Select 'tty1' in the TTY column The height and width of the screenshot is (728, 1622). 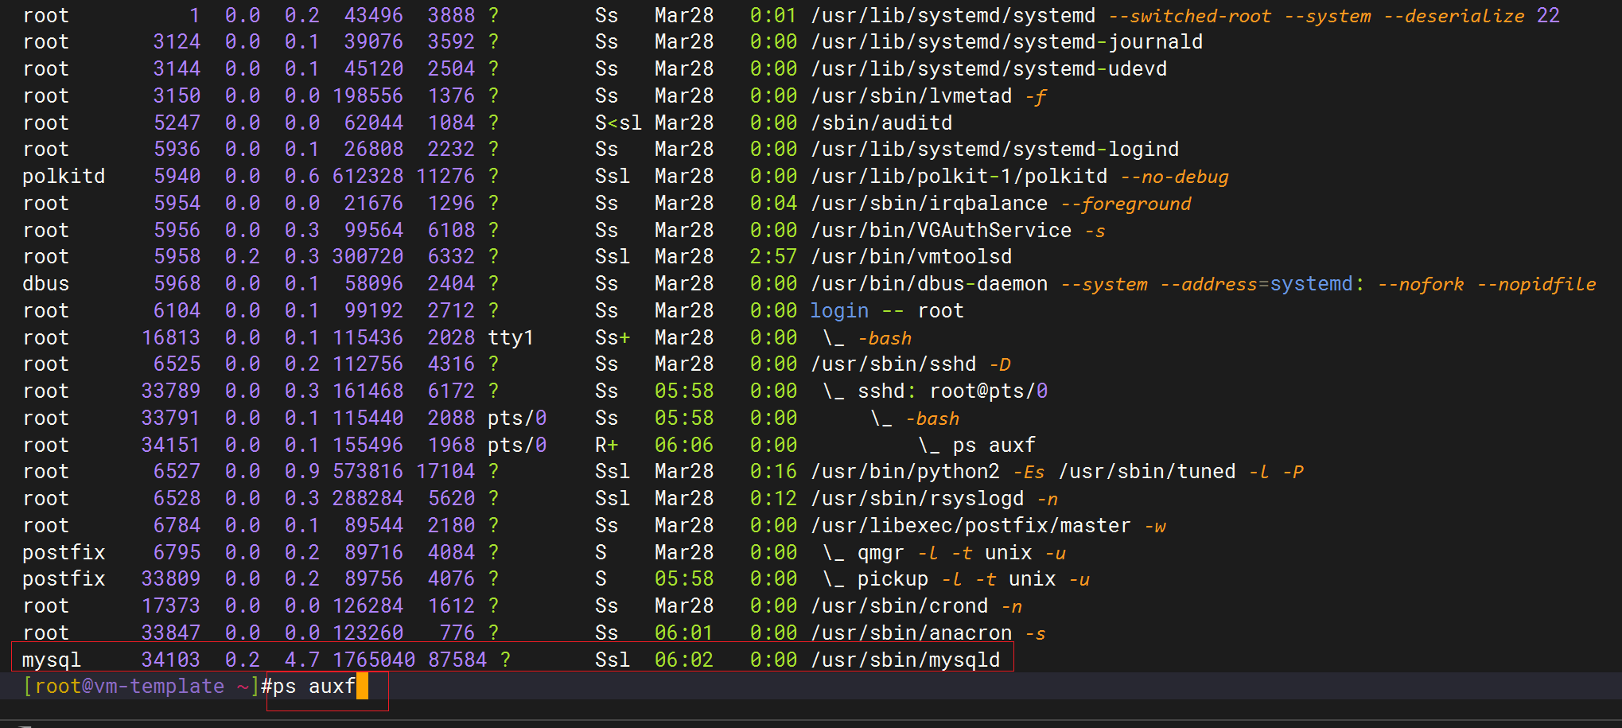click(511, 337)
